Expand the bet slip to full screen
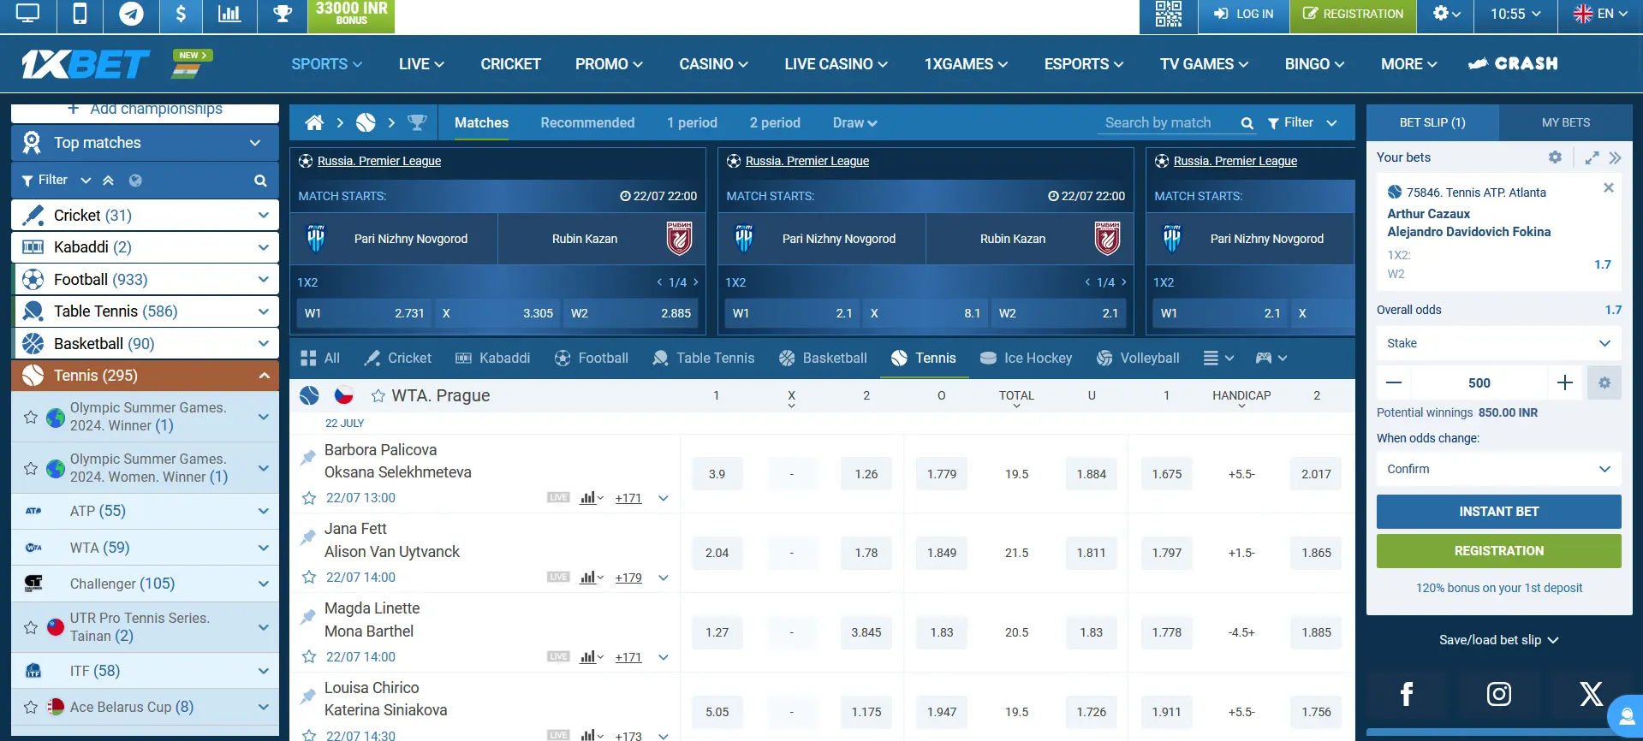Image resolution: width=1643 pixels, height=741 pixels. [x=1592, y=157]
